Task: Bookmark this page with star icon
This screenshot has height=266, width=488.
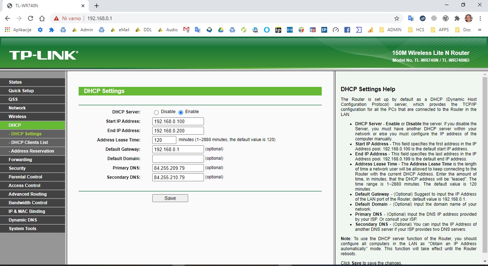Action: (x=397, y=18)
